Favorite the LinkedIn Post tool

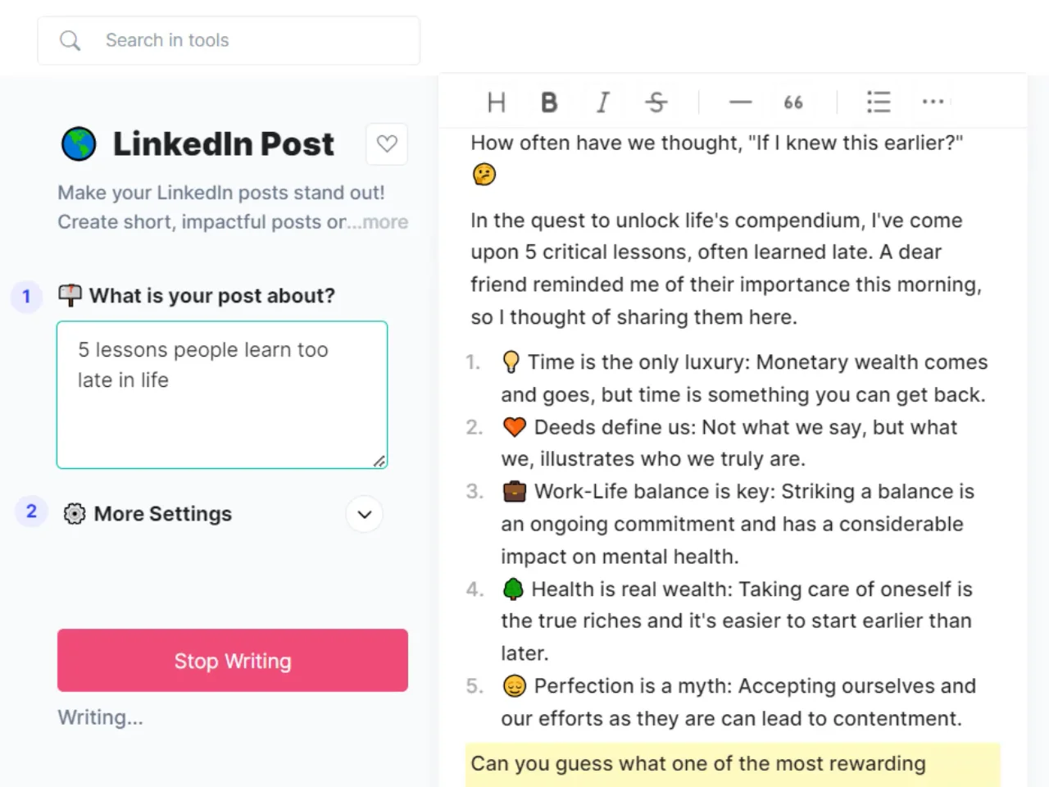(x=387, y=144)
